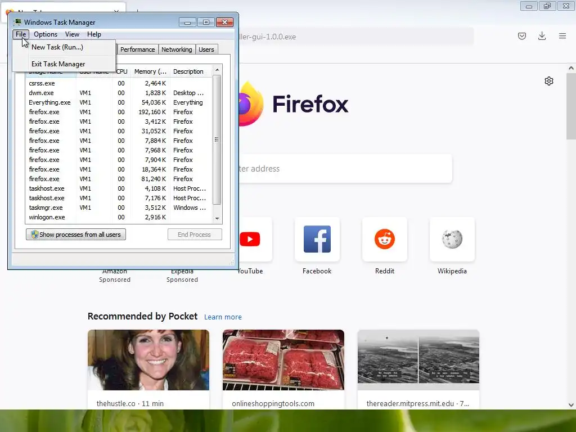
Task: Open the Help menu in Task Manager
Action: coord(94,34)
